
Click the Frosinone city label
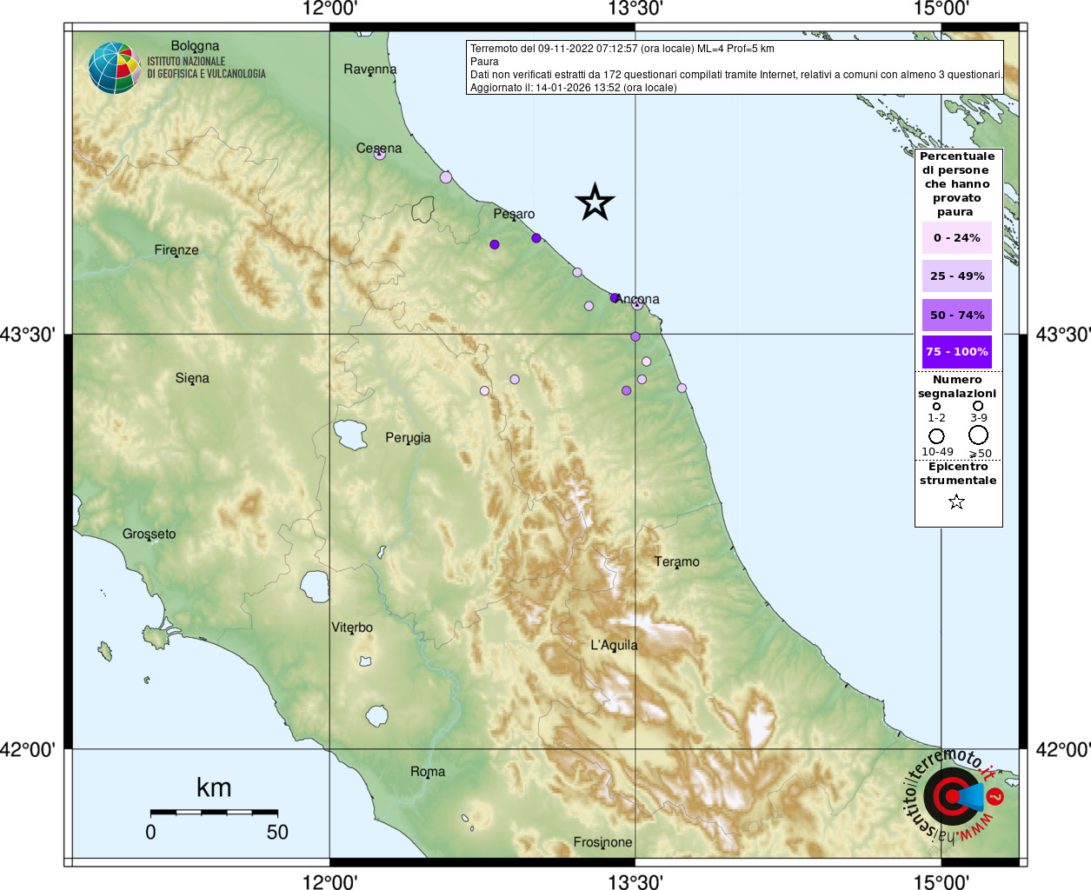(602, 842)
